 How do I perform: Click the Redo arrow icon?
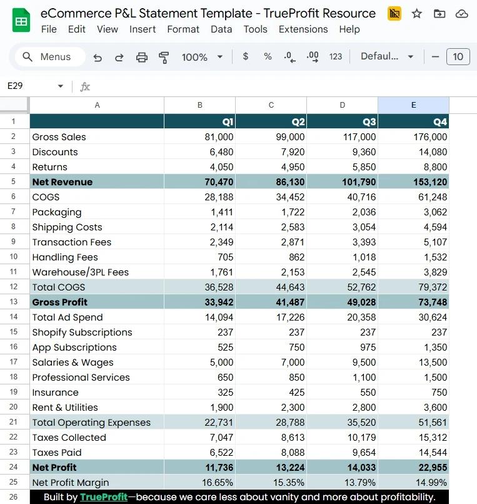pyautogui.click(x=119, y=57)
